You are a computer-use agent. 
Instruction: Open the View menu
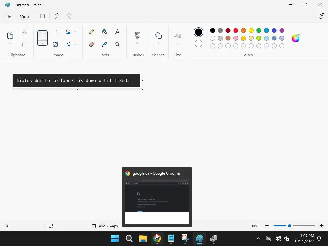point(25,17)
